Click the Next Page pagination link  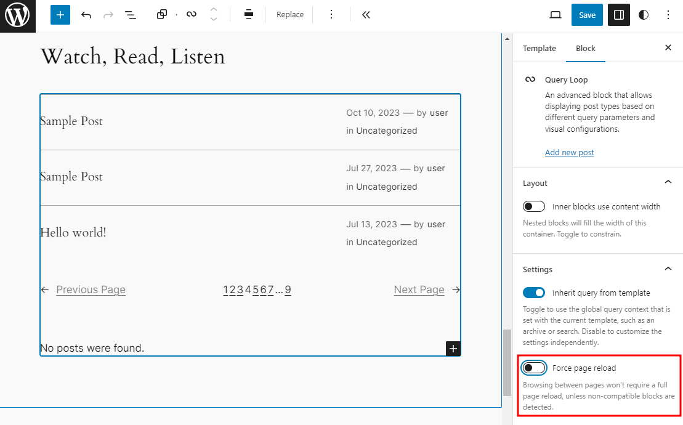pos(419,289)
